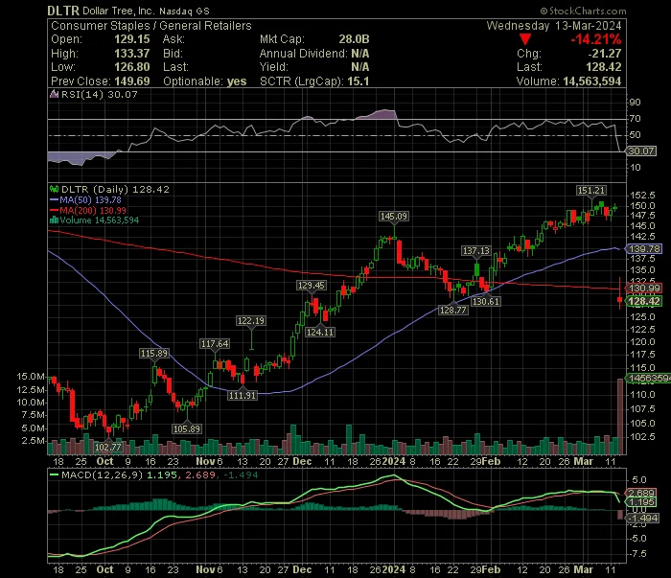The image size is (671, 578).
Task: Click the 105.89 low price marker
Action: click(x=187, y=428)
